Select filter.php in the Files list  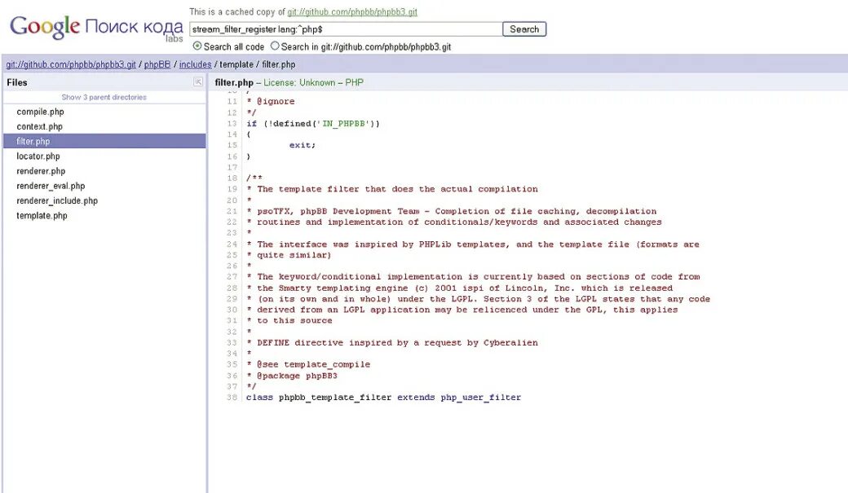pyautogui.click(x=104, y=141)
